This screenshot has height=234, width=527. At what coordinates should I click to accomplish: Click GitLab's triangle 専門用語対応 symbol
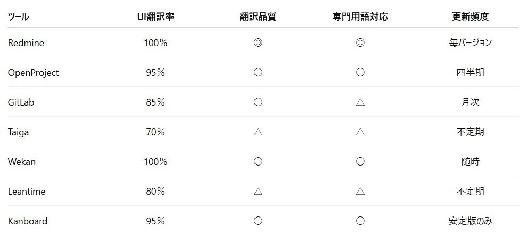click(360, 102)
